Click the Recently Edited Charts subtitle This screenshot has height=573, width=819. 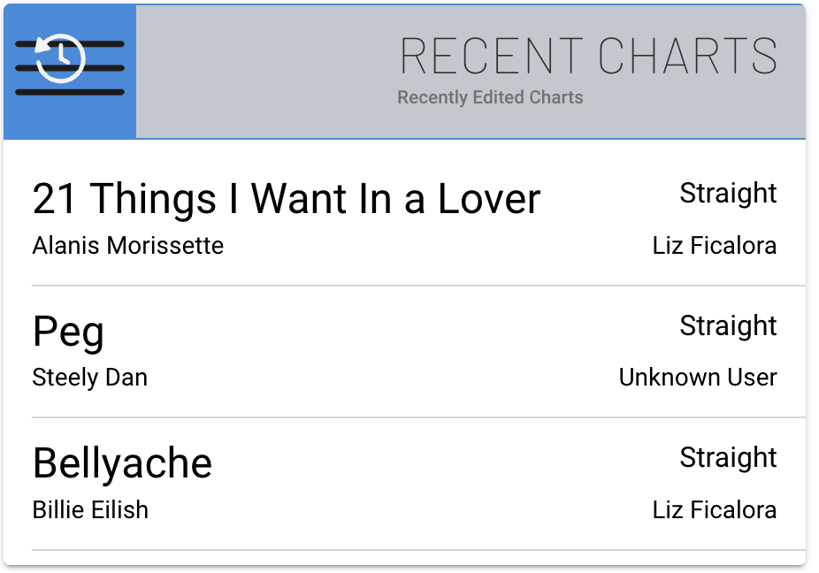(x=490, y=97)
